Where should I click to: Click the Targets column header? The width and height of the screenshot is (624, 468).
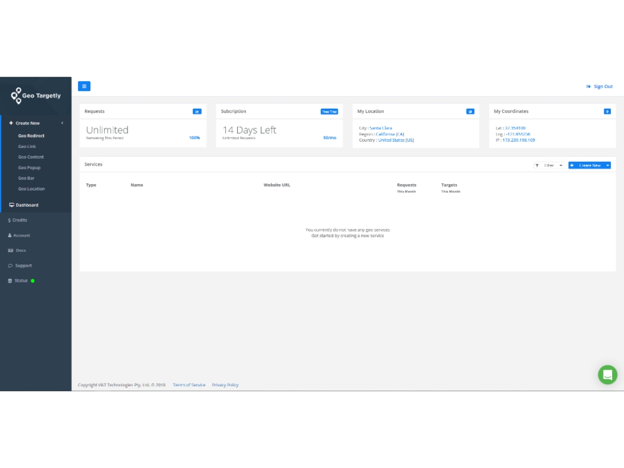(449, 185)
